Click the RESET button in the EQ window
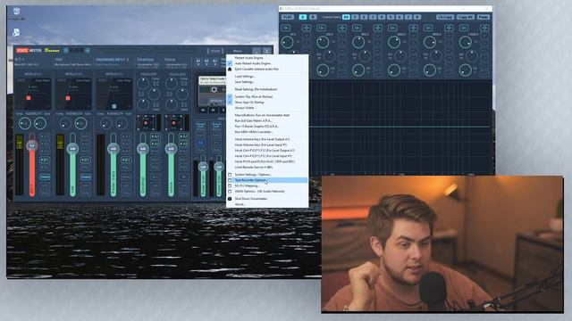This screenshot has height=321, width=572. click(288, 17)
